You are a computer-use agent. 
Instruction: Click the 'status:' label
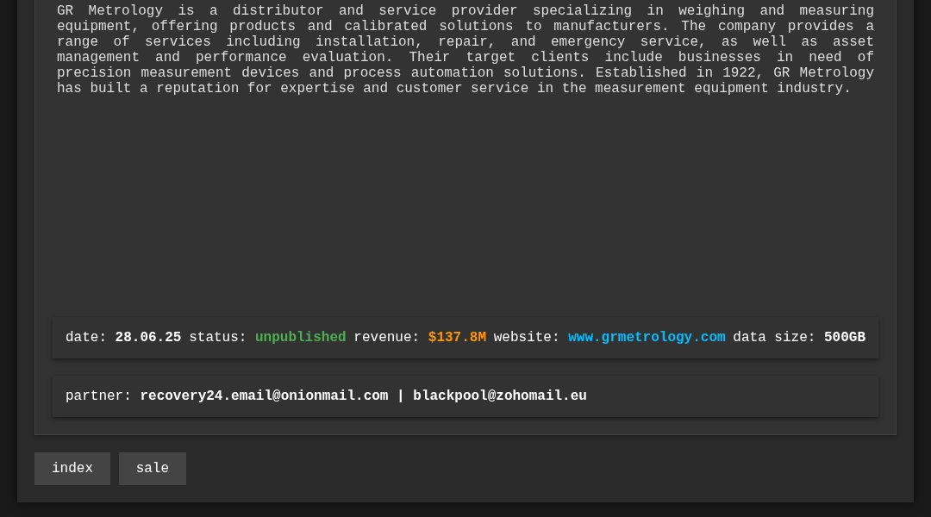tap(218, 337)
